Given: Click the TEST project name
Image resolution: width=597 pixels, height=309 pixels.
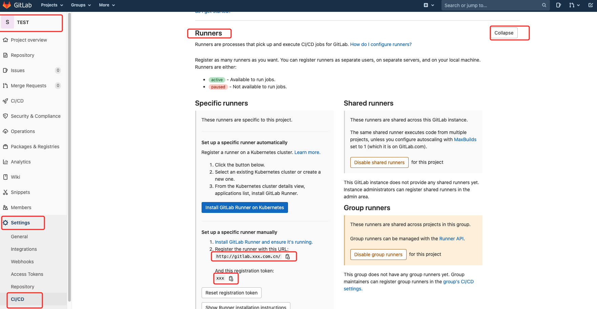Looking at the screenshot, I should point(23,22).
